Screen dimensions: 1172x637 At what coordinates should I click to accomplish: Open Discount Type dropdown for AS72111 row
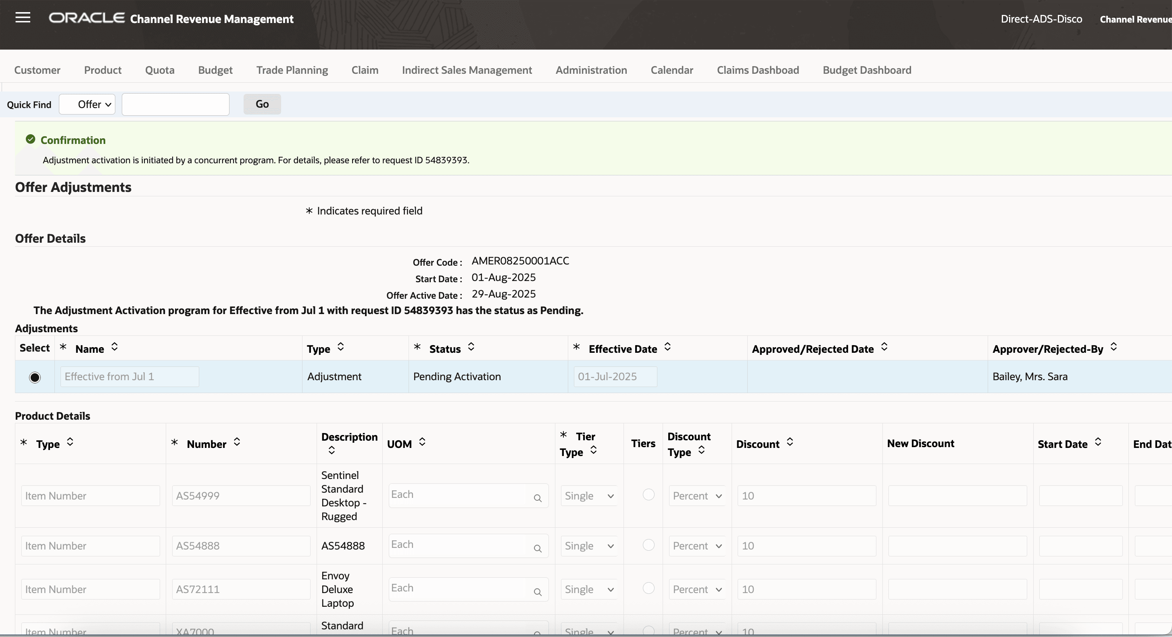tap(697, 590)
